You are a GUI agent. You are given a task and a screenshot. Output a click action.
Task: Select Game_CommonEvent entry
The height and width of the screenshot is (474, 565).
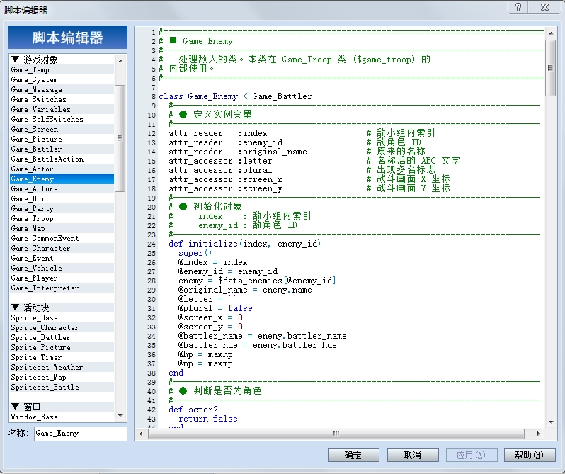[62, 238]
